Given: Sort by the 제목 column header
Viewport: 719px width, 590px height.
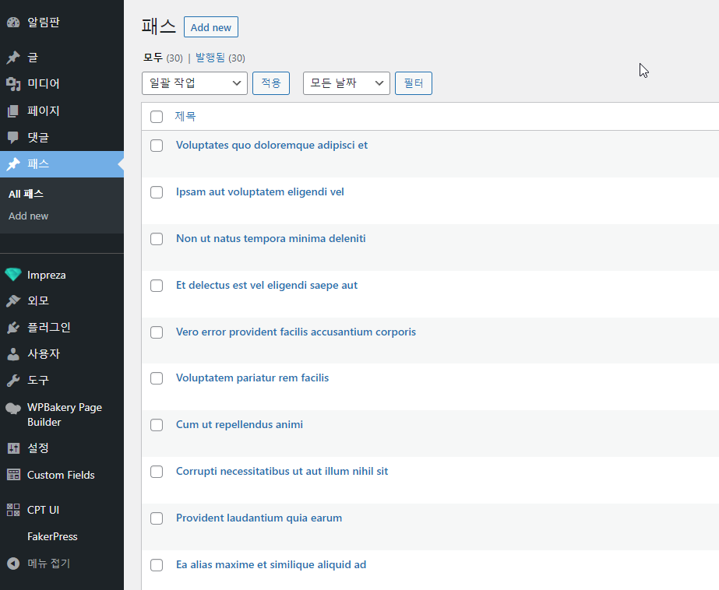Looking at the screenshot, I should pyautogui.click(x=185, y=116).
